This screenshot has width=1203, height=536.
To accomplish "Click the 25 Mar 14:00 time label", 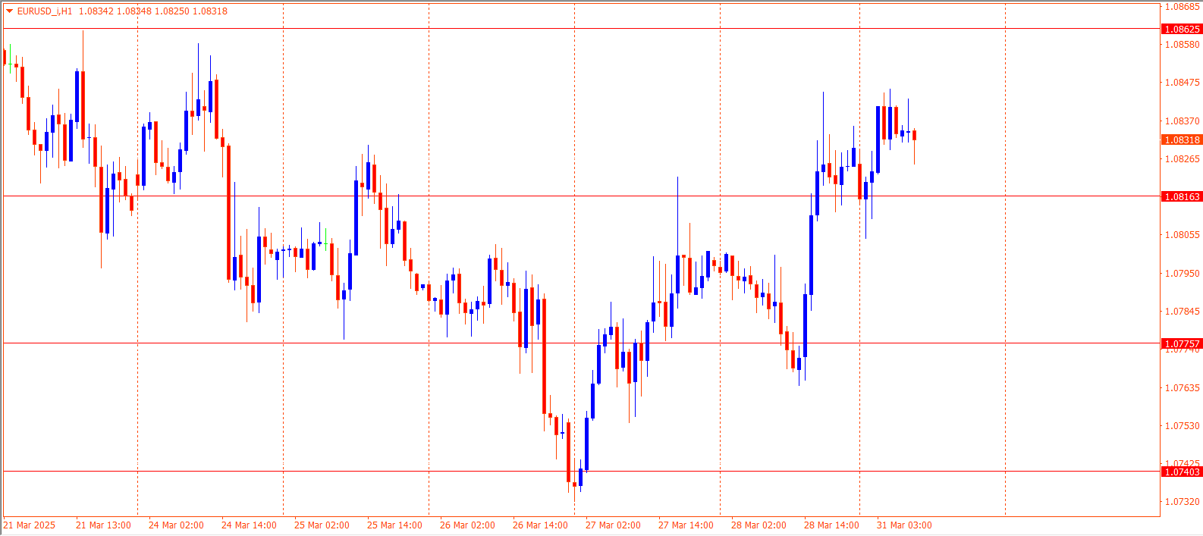I will click(x=394, y=525).
